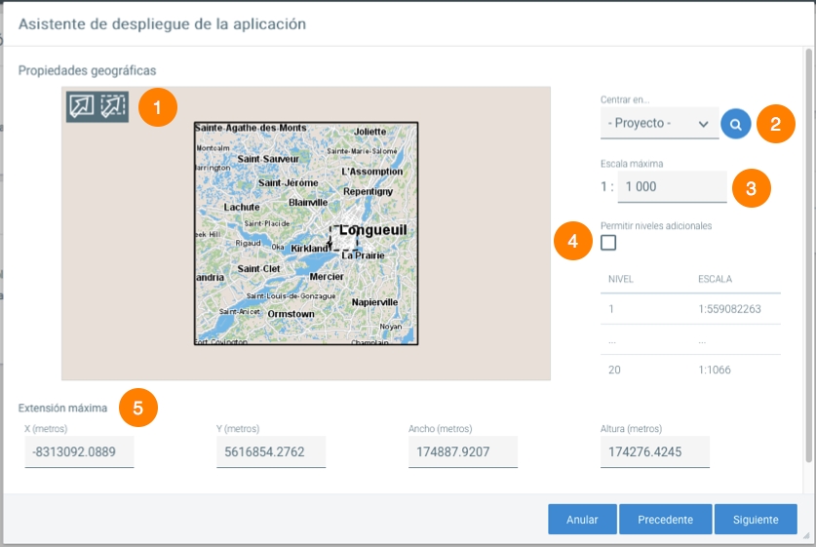The width and height of the screenshot is (816, 547).
Task: Enable Permitir niveles adicionales checkbox
Action: (608, 243)
